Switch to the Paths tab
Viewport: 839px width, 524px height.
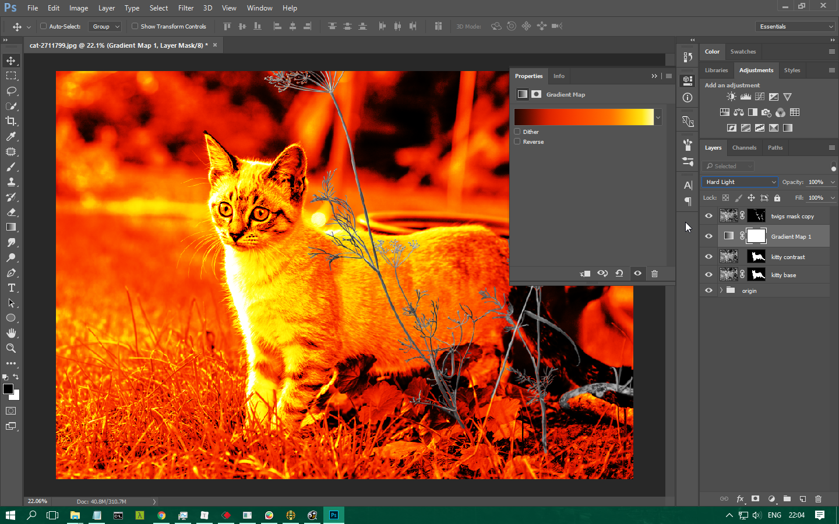(775, 148)
